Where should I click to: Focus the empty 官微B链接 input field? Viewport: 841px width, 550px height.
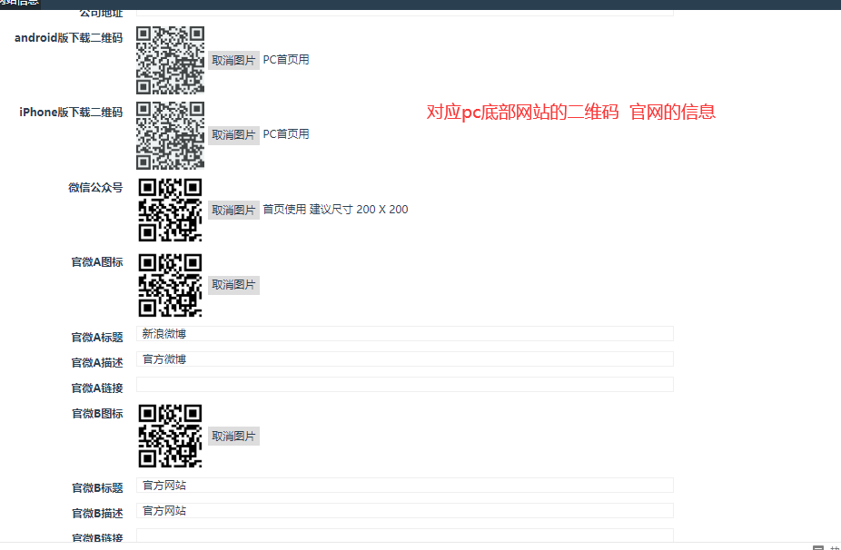tap(405, 535)
